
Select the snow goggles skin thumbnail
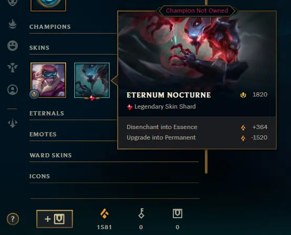pyautogui.click(x=48, y=80)
